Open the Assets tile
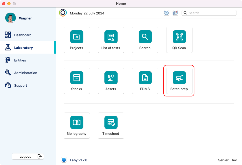Screen dimensions: 242x165 tap(111, 81)
